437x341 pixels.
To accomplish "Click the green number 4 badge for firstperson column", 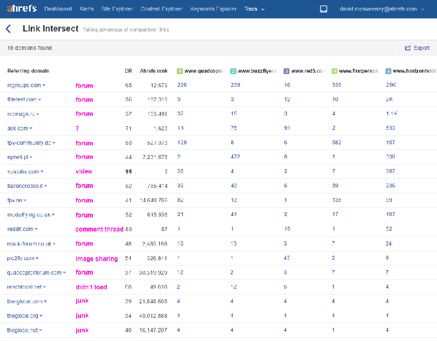I will pos(335,71).
